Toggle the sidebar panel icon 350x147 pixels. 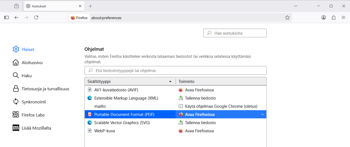[x=7, y=17]
